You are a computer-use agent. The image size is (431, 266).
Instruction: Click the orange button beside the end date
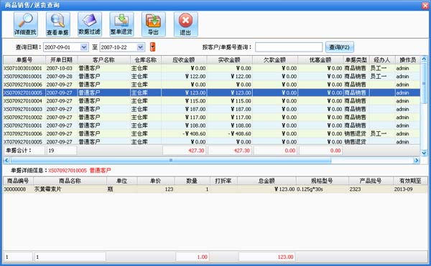coord(152,47)
